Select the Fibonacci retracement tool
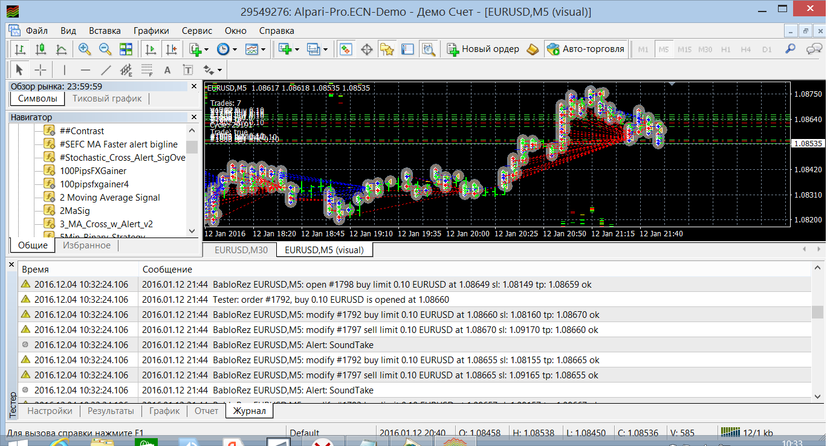The width and height of the screenshot is (833, 446). tap(147, 69)
